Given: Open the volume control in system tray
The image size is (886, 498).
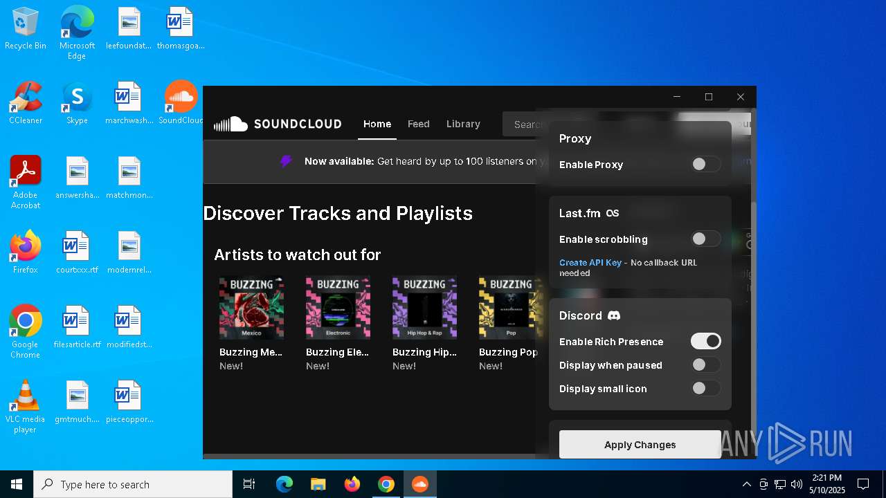Looking at the screenshot, I should (x=797, y=484).
